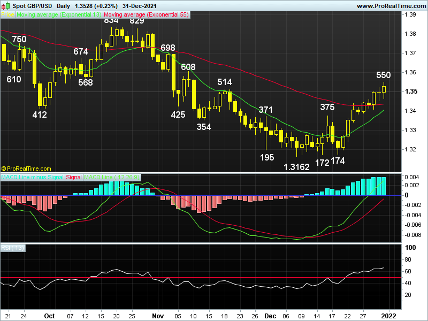Click the 550 price annotation on chart

[x=384, y=74]
